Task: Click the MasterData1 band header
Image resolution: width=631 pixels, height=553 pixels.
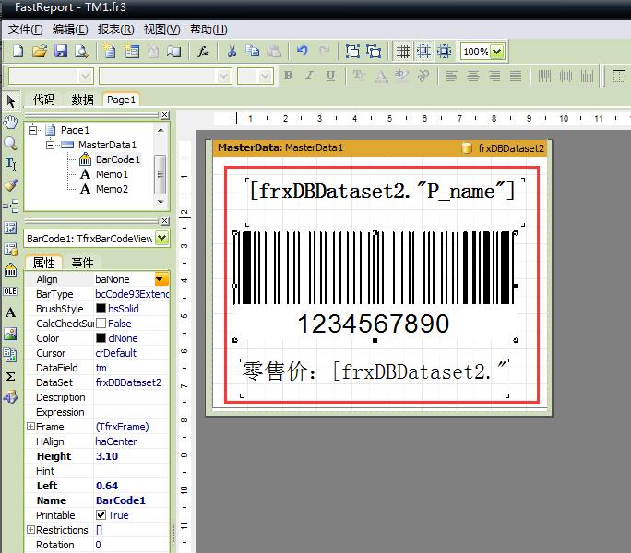Action: click(x=380, y=148)
